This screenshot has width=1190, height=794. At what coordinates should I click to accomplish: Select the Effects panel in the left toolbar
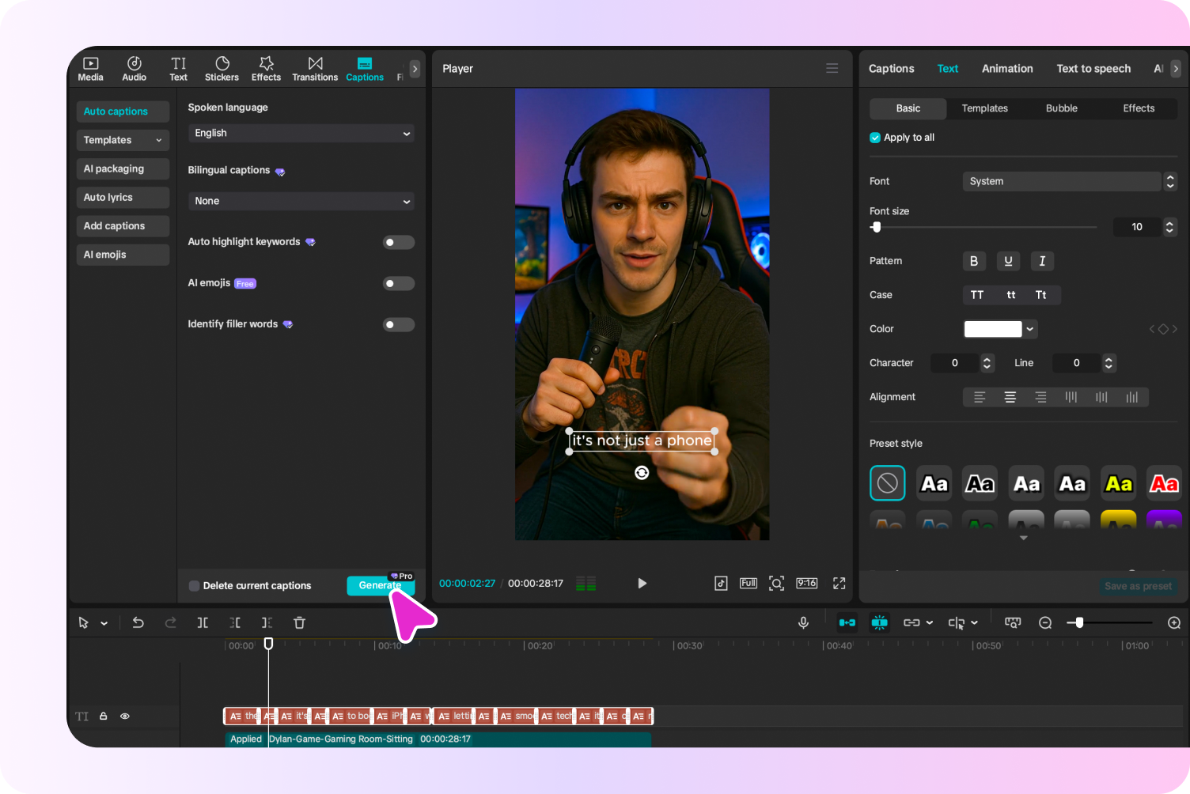click(266, 68)
